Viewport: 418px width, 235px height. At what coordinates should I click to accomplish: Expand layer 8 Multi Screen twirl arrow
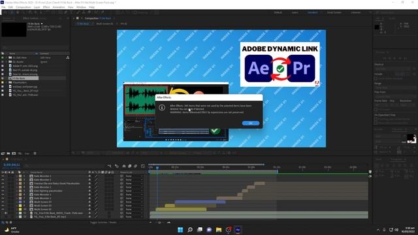(16, 202)
